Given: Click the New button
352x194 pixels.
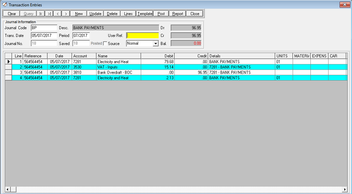Looking at the screenshot, I should coord(79,14).
